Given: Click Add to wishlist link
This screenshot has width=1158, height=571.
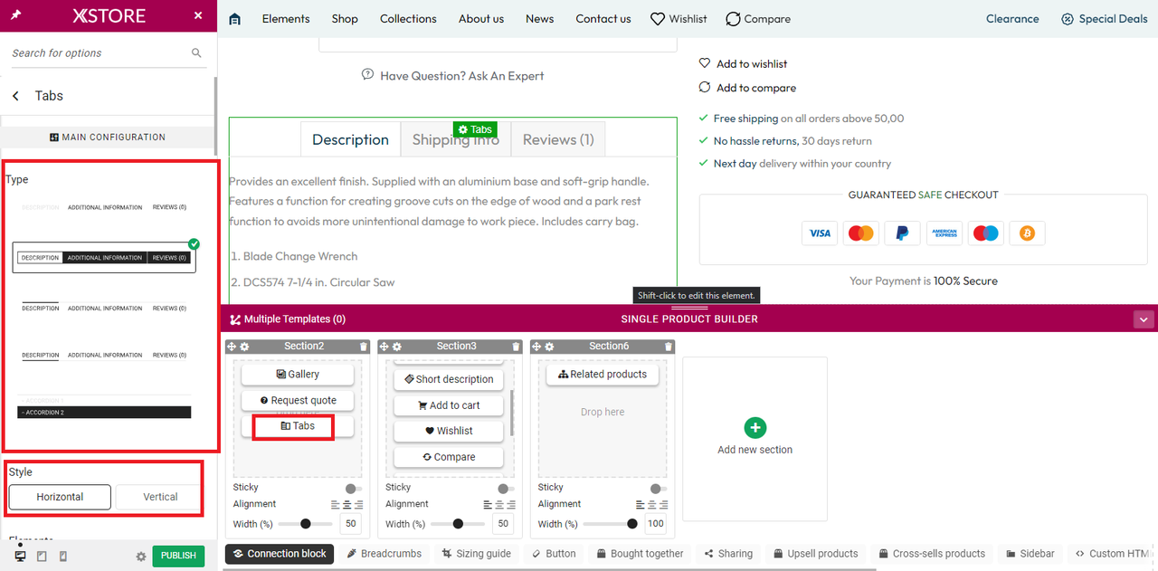Looking at the screenshot, I should (x=743, y=64).
